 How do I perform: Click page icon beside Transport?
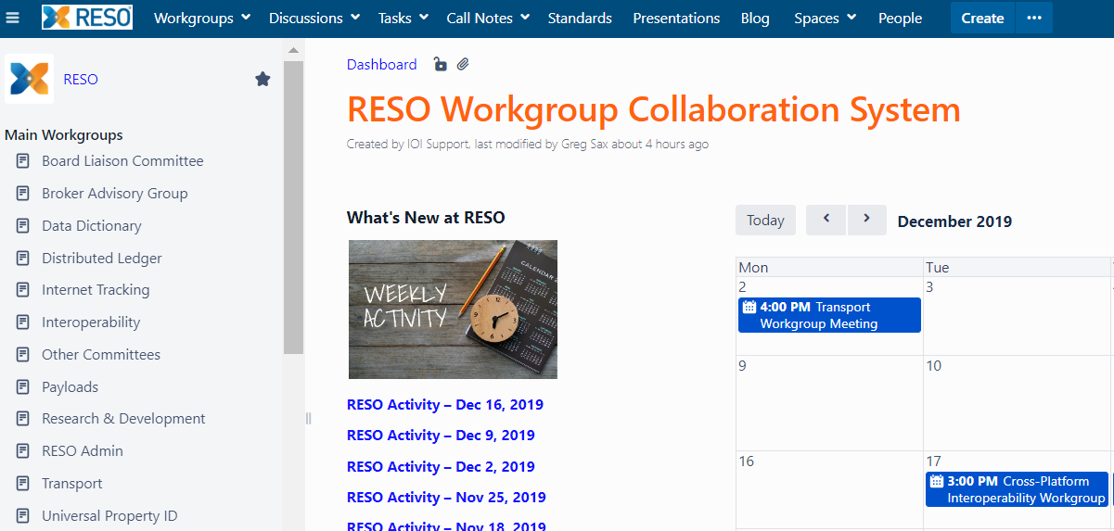coord(23,484)
